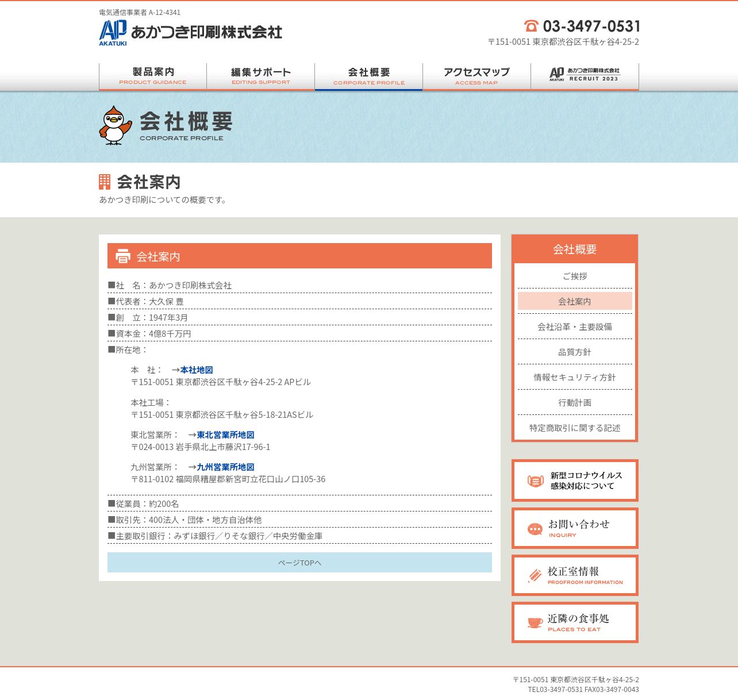738x696 pixels.
Task: Click the あかつき印刷株式会社 company name in header
Action: point(207,32)
